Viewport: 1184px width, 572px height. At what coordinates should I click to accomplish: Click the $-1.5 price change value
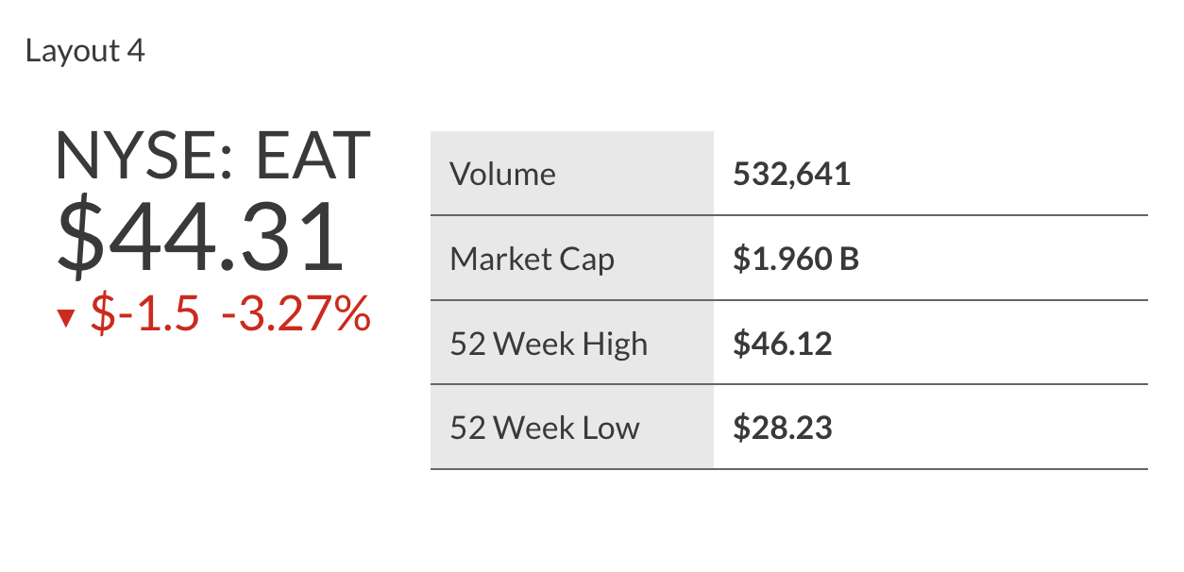(x=144, y=314)
